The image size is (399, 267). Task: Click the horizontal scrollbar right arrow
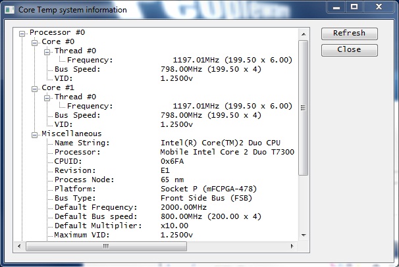(294, 246)
